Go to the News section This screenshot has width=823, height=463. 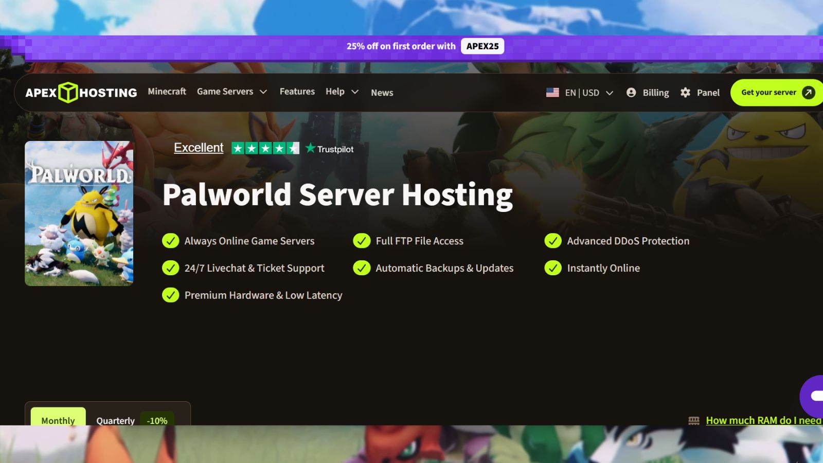(382, 93)
